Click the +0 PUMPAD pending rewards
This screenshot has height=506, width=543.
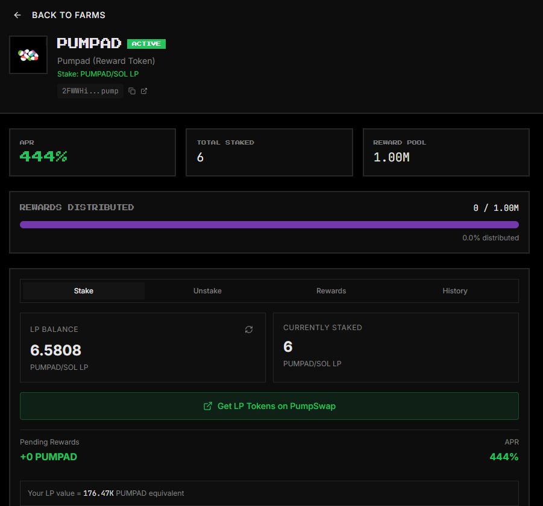click(48, 457)
